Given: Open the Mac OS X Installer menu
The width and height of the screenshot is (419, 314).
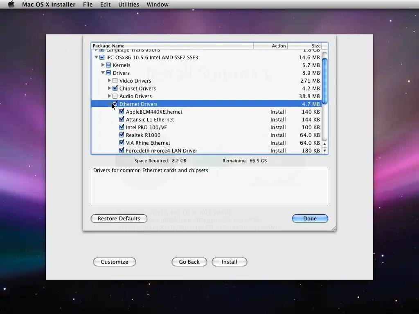Looking at the screenshot, I should [x=49, y=4].
